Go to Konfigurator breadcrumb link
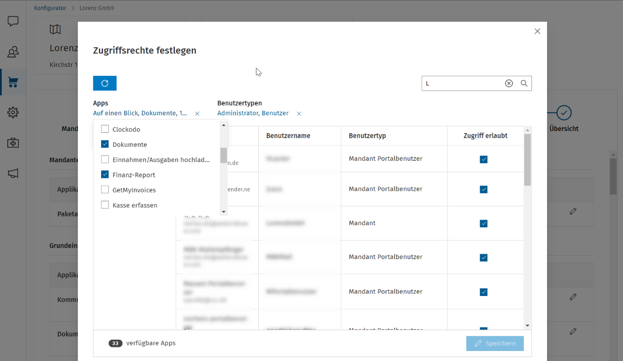Image resolution: width=623 pixels, height=361 pixels. (50, 8)
